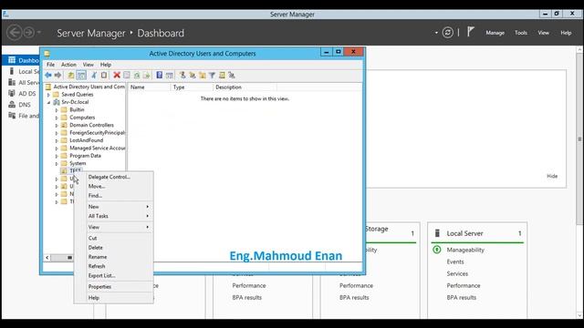Choose Delete from the context menu
This screenshot has width=584, height=328.
(119, 247)
